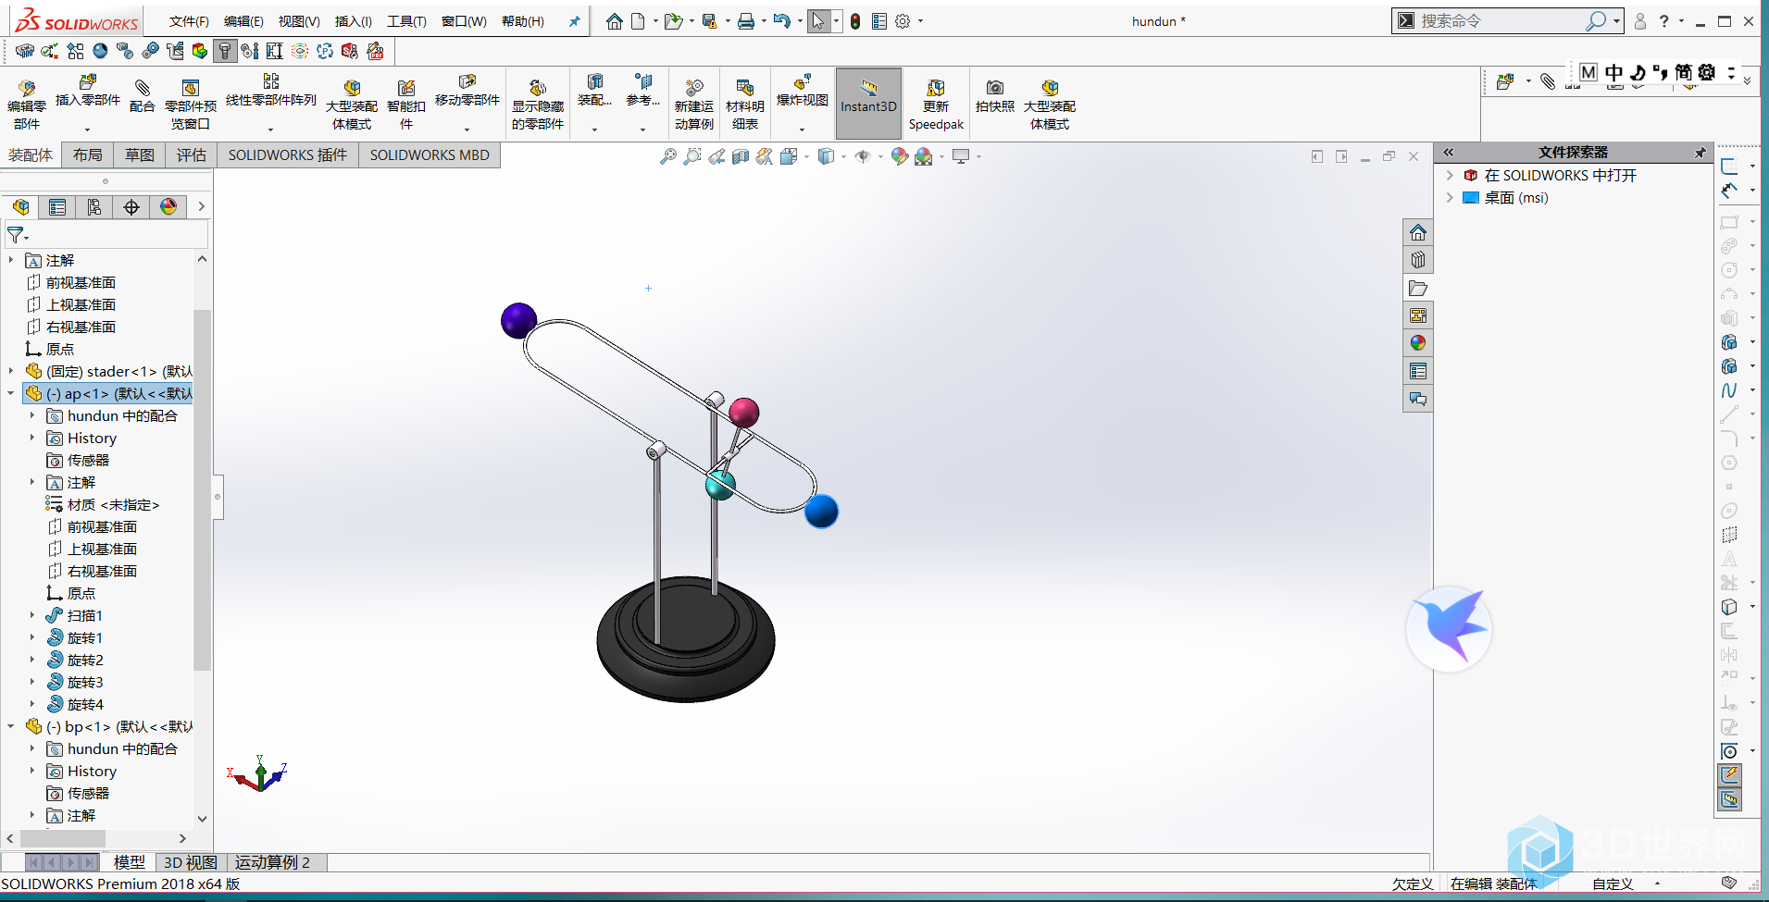Open the 运动算例 2 bottom tab
1769x902 pixels.
(272, 862)
